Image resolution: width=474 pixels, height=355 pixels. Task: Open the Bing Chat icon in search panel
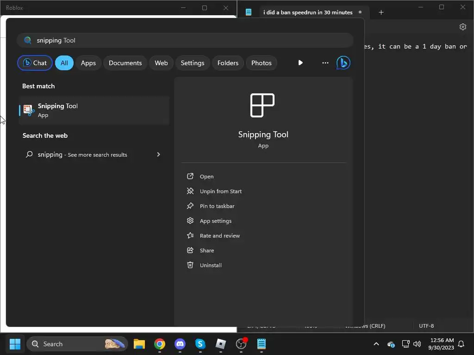tap(343, 63)
